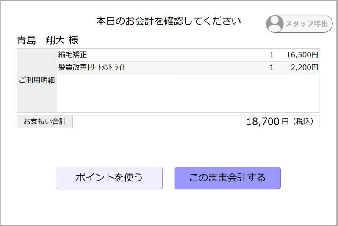
Task: Click the 本日のお会計を確認してください heading
Action: [169, 21]
